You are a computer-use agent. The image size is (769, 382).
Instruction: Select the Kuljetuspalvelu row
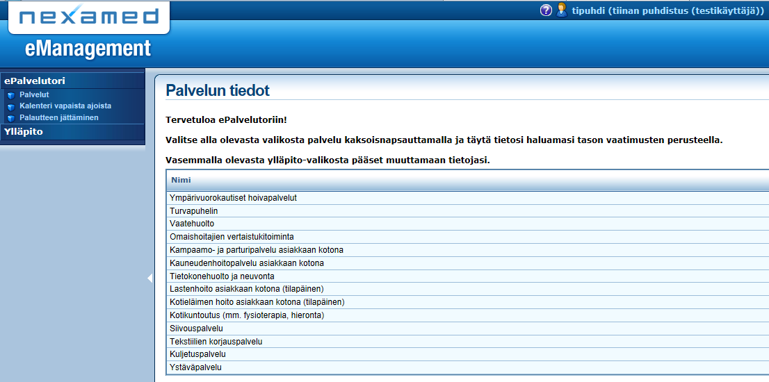[468, 354]
